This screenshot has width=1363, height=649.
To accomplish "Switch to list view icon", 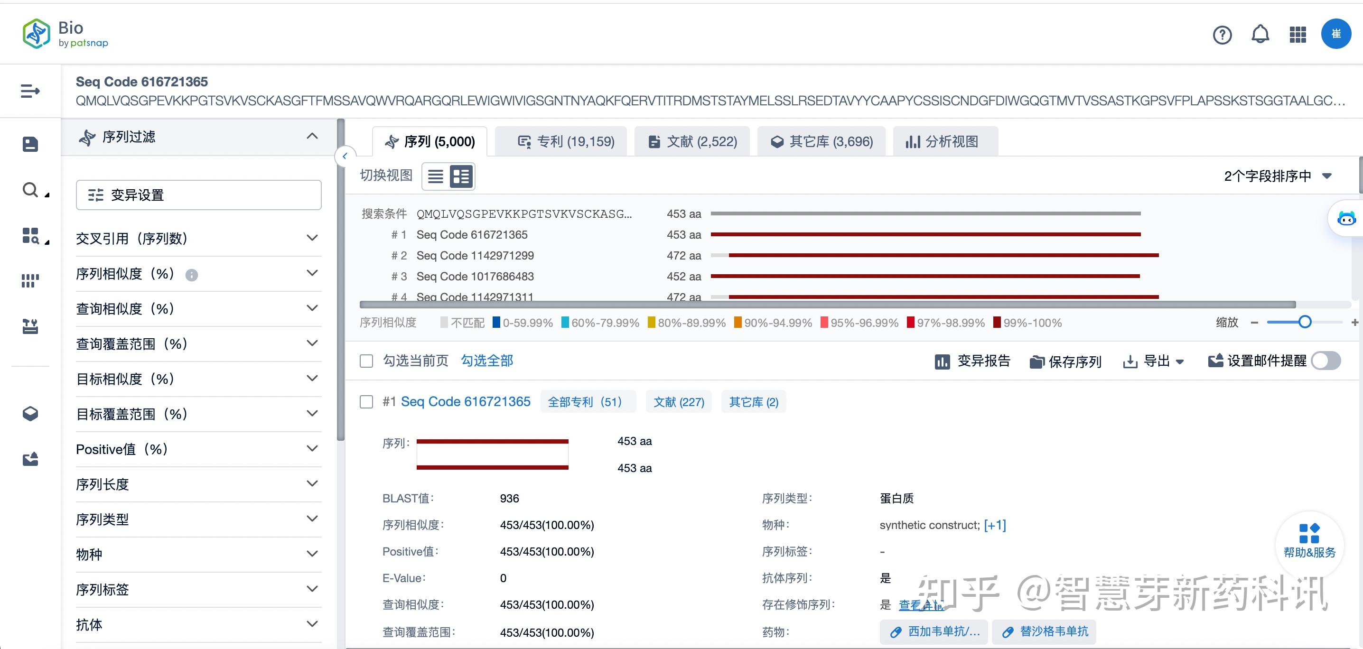I will click(x=436, y=176).
